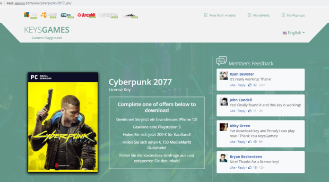The image size is (329, 182).
Task: Click Ryan Bewster's avatar picture
Action: pyautogui.click(x=224, y=76)
